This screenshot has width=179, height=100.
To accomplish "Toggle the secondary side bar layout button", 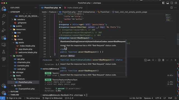I will point(172,3).
